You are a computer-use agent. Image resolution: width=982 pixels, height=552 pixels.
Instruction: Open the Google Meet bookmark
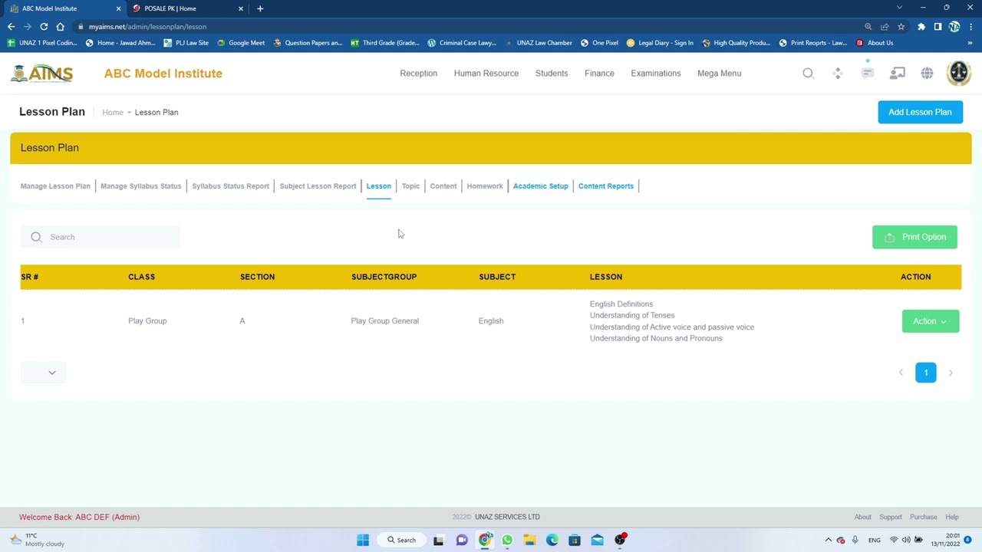point(241,43)
